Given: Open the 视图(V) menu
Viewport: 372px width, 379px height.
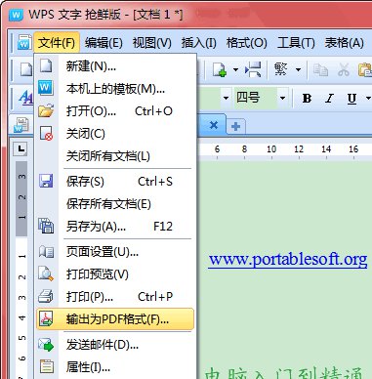Looking at the screenshot, I should [x=151, y=43].
